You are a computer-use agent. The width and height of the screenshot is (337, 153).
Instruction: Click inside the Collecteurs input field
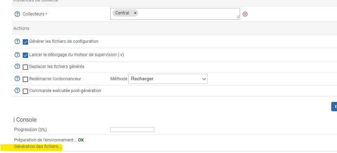[187, 14]
